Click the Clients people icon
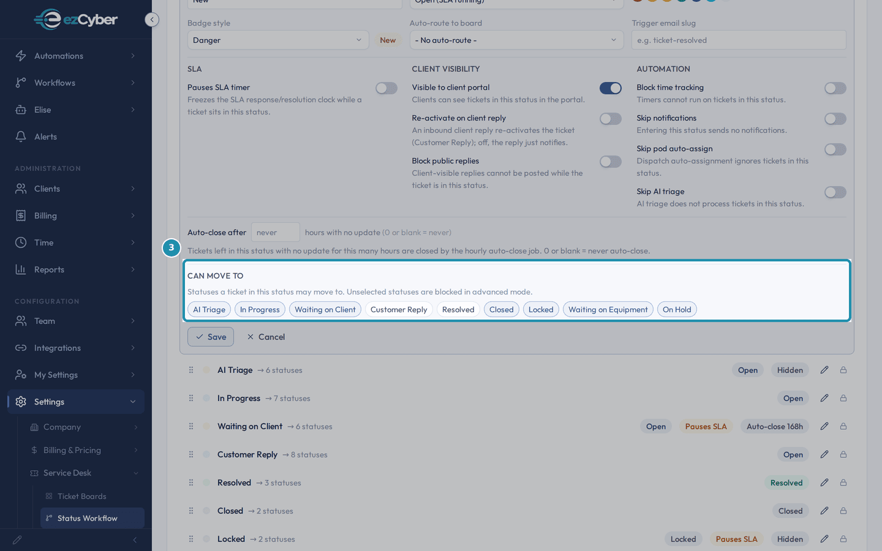882x551 pixels. (x=21, y=189)
